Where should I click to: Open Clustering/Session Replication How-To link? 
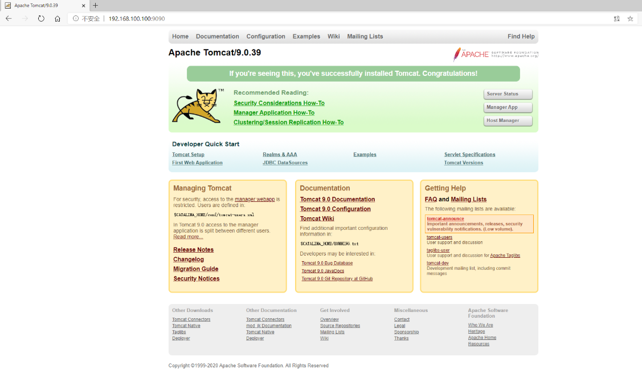(288, 123)
